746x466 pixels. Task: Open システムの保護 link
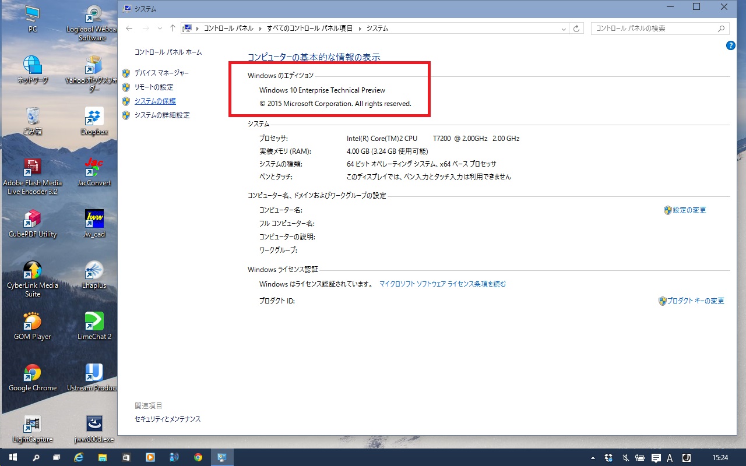(155, 101)
